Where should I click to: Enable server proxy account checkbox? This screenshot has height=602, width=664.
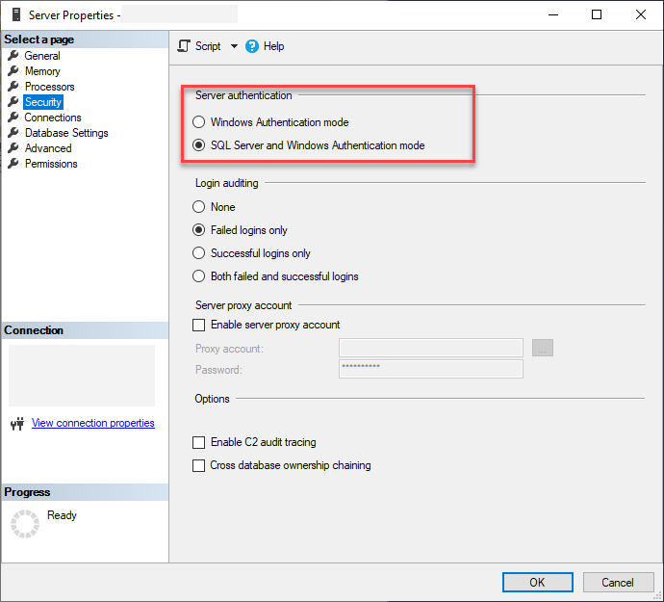tap(198, 325)
